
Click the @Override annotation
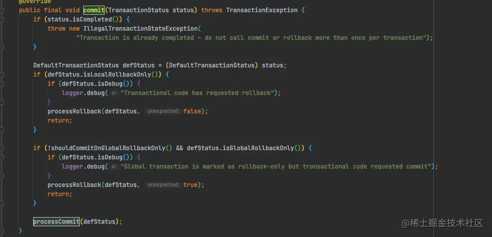35,2
